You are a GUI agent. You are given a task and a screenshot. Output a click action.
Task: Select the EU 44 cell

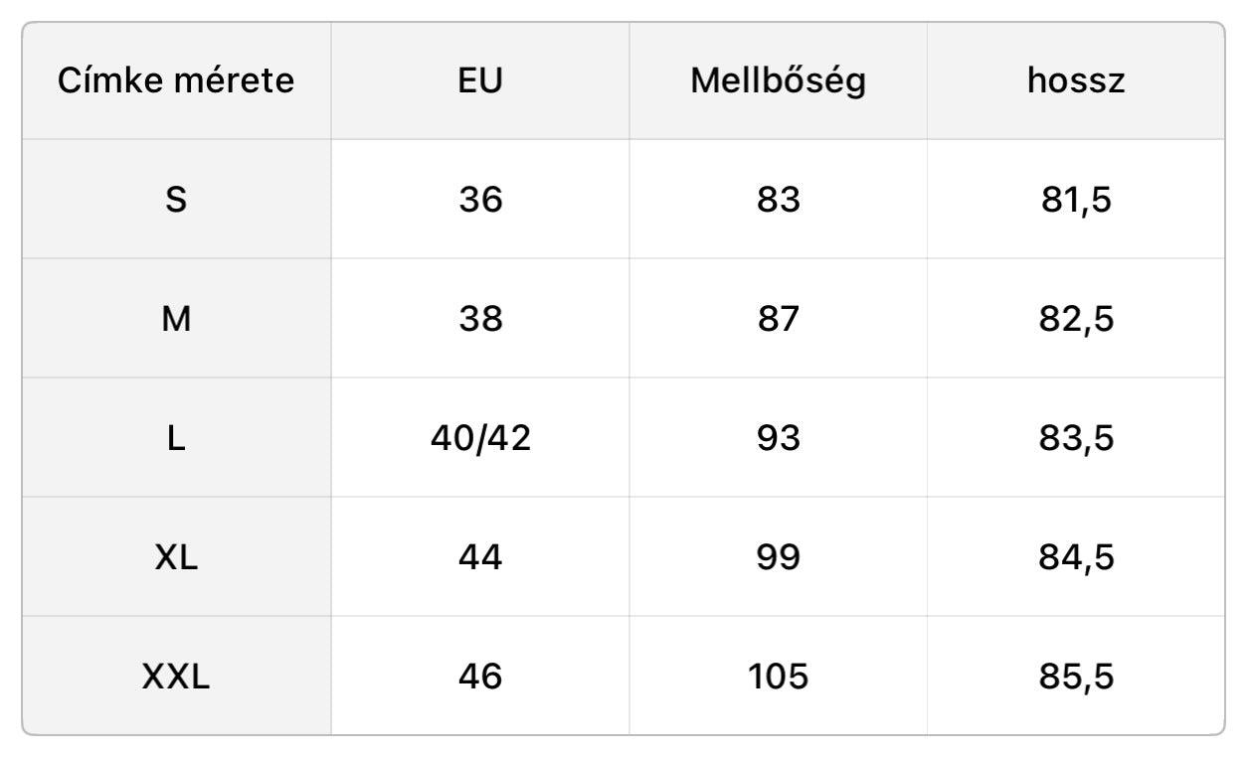(480, 557)
